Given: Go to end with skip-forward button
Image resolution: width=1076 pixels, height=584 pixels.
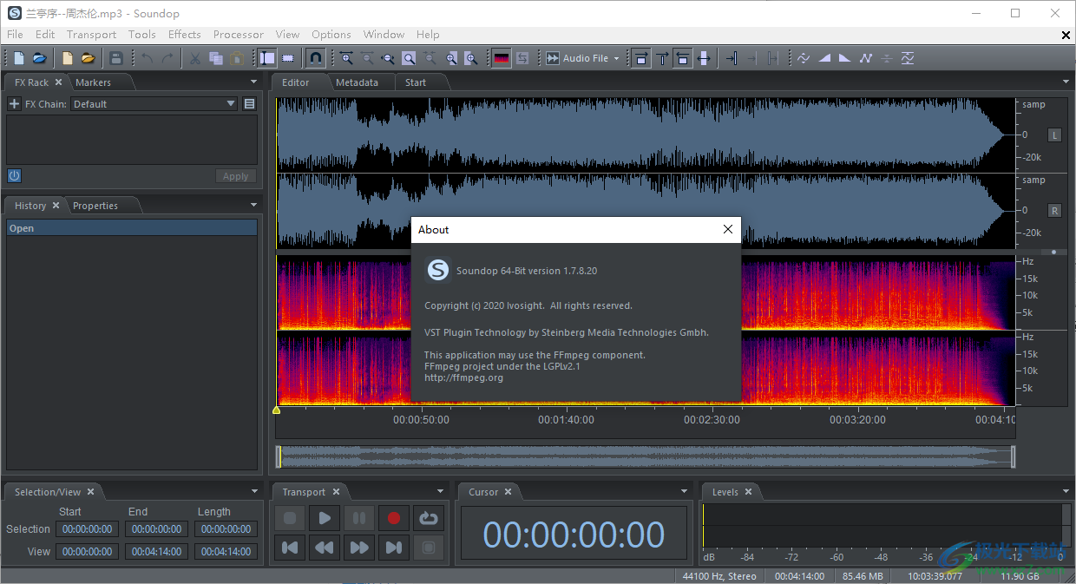Looking at the screenshot, I should click(394, 548).
